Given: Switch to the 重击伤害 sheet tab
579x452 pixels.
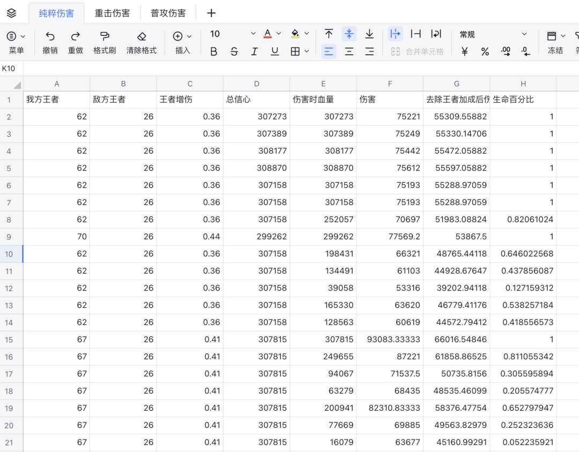Looking at the screenshot, I should point(112,13).
